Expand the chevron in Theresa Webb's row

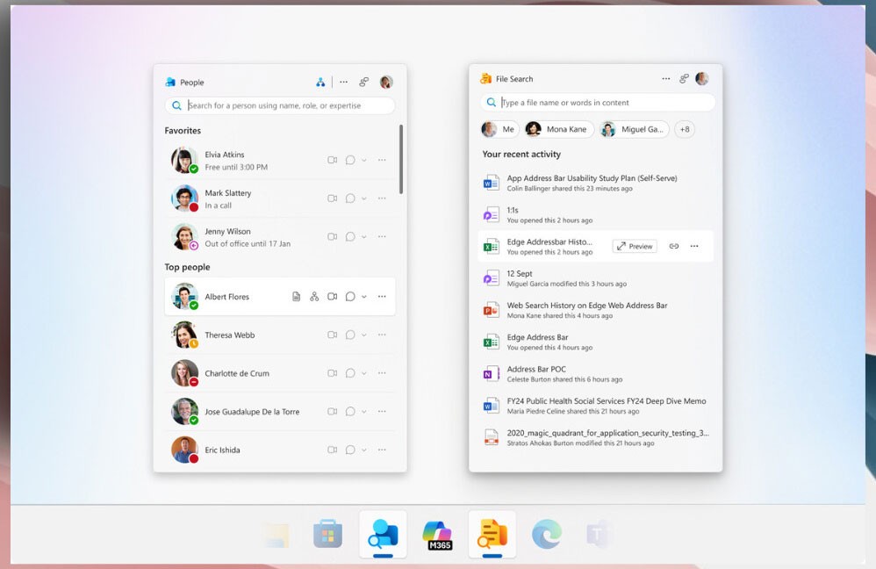pos(364,335)
